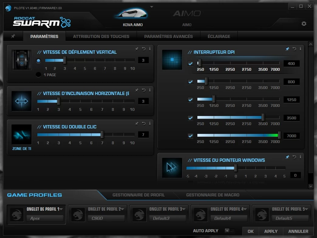Expand the Onglet de profil 3 dropdown
Image resolution: width=317 pixels, height=238 pixels.
tap(184, 209)
